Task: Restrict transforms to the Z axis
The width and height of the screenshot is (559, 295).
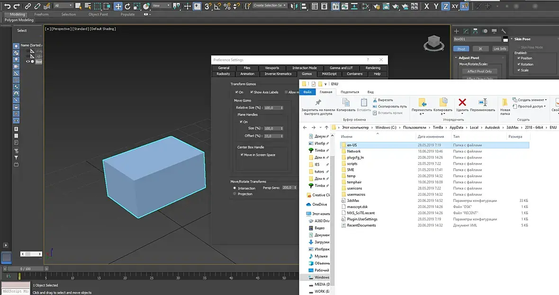Action: coord(445,6)
